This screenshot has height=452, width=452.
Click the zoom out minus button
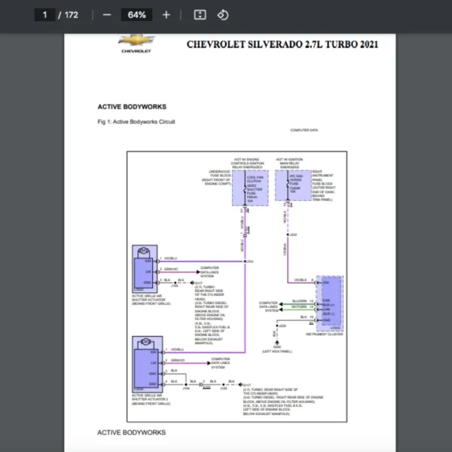[107, 15]
